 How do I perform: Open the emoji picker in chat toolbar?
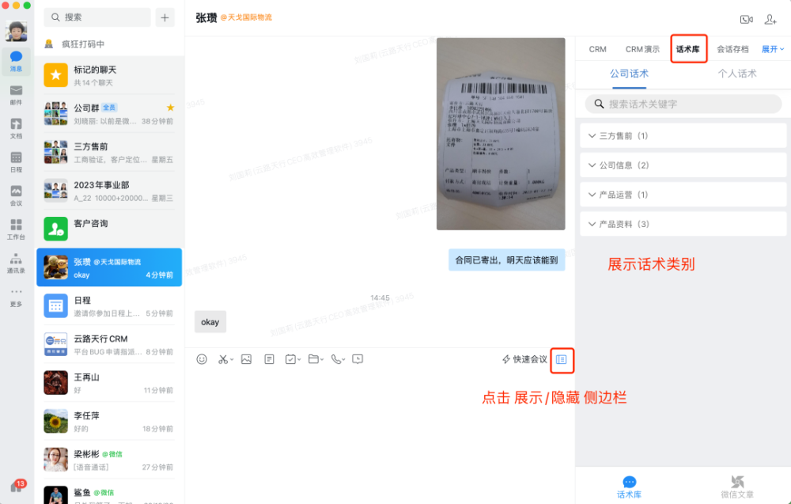pos(202,359)
